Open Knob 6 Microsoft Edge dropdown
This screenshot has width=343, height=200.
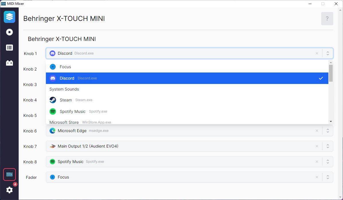point(190,131)
